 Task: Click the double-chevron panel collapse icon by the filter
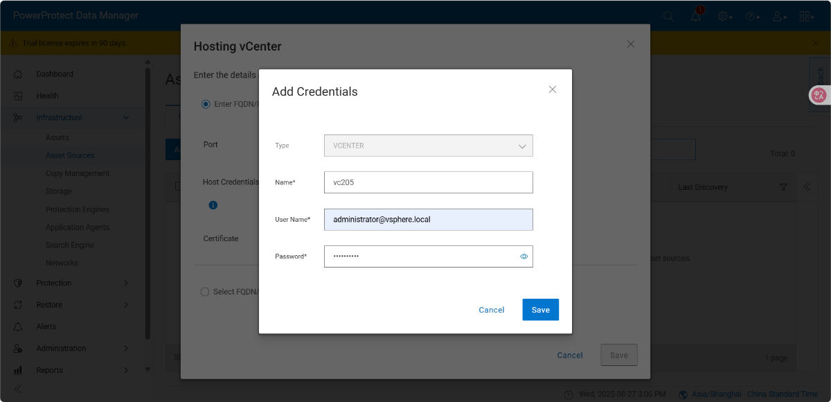pos(807,187)
